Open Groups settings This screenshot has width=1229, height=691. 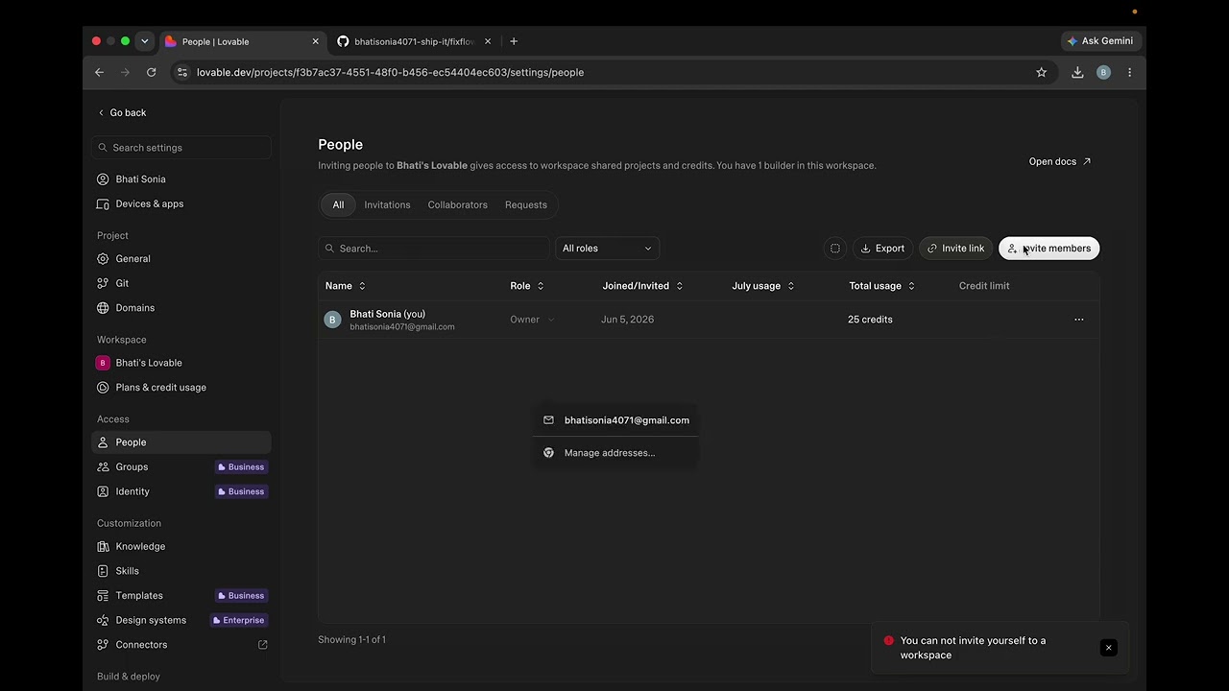point(181,467)
